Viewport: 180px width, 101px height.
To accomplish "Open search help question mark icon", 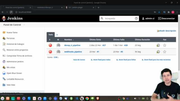I will coord(136,19).
